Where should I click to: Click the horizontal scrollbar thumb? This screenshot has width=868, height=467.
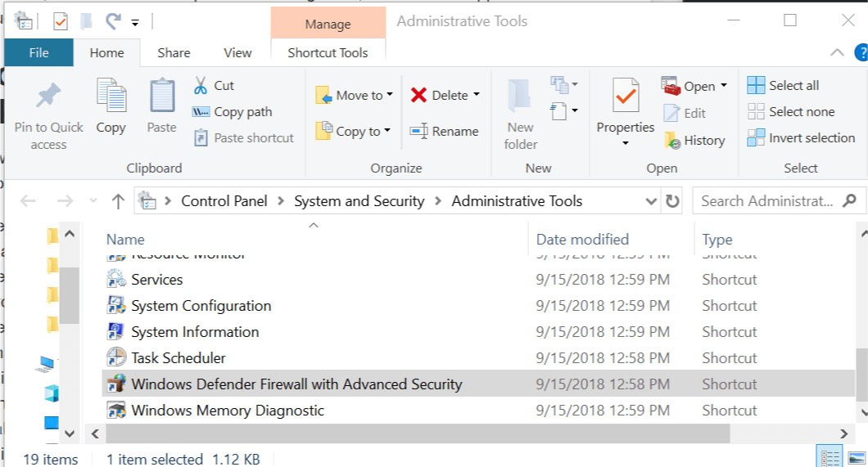418,433
